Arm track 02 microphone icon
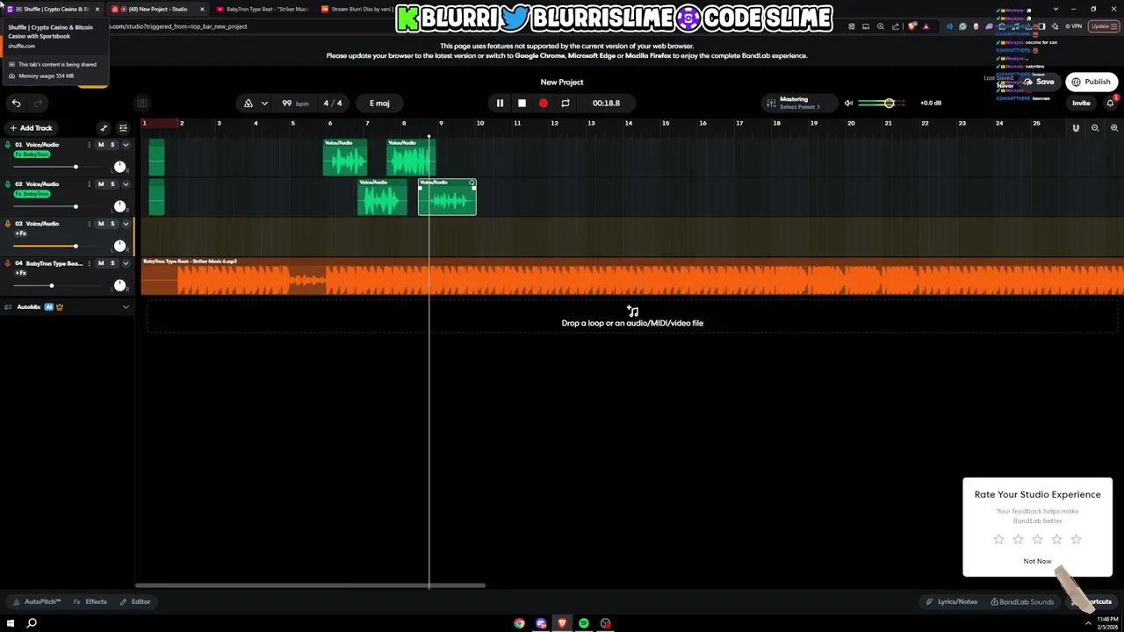 [8, 184]
